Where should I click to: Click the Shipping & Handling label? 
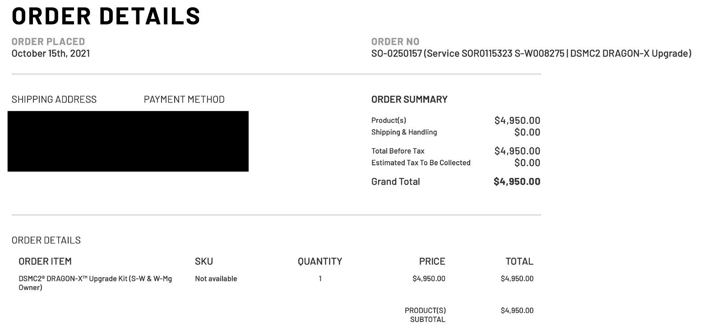pyautogui.click(x=404, y=132)
